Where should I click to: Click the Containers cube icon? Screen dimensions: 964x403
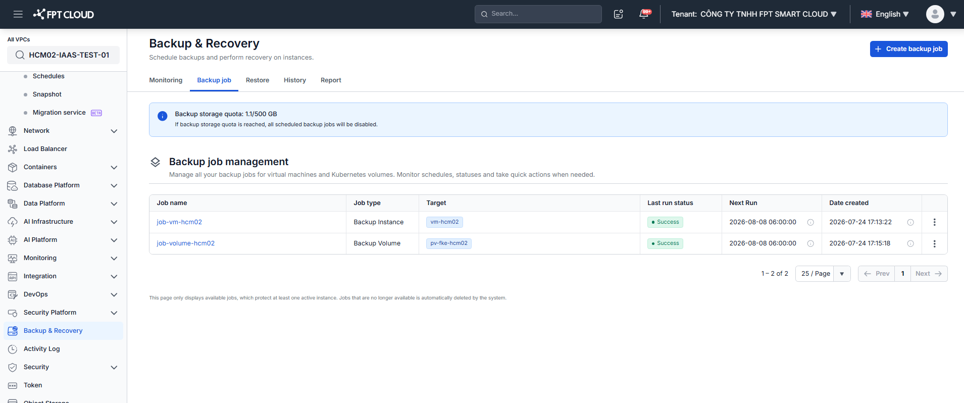[13, 167]
